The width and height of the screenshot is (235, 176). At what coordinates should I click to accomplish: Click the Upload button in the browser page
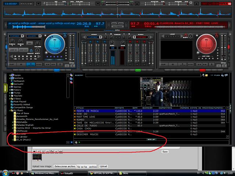[103, 166]
